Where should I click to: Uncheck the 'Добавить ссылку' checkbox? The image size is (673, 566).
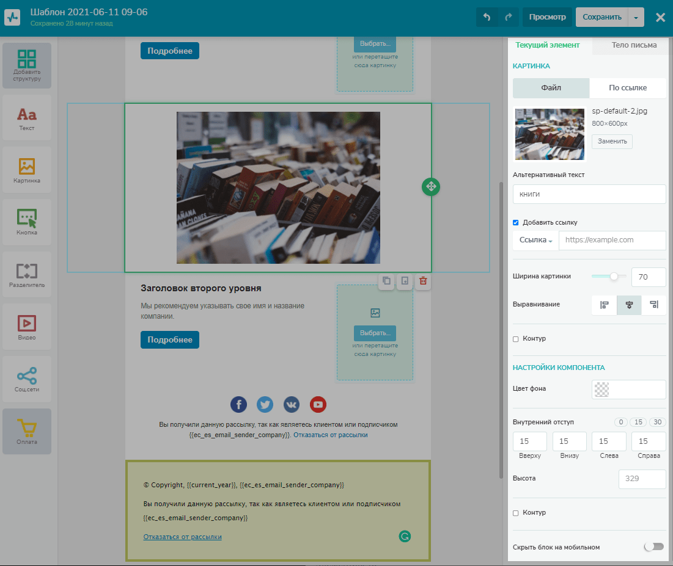pos(516,222)
